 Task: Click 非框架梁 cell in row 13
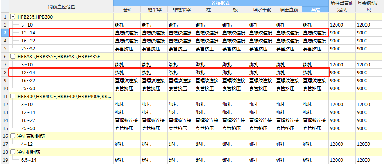click(181, 112)
